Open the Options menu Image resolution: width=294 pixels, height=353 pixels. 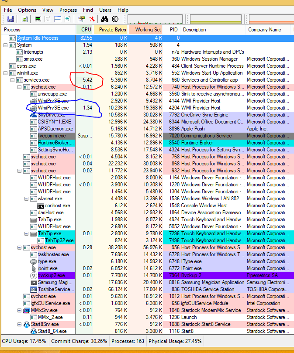pyautogui.click(x=27, y=10)
